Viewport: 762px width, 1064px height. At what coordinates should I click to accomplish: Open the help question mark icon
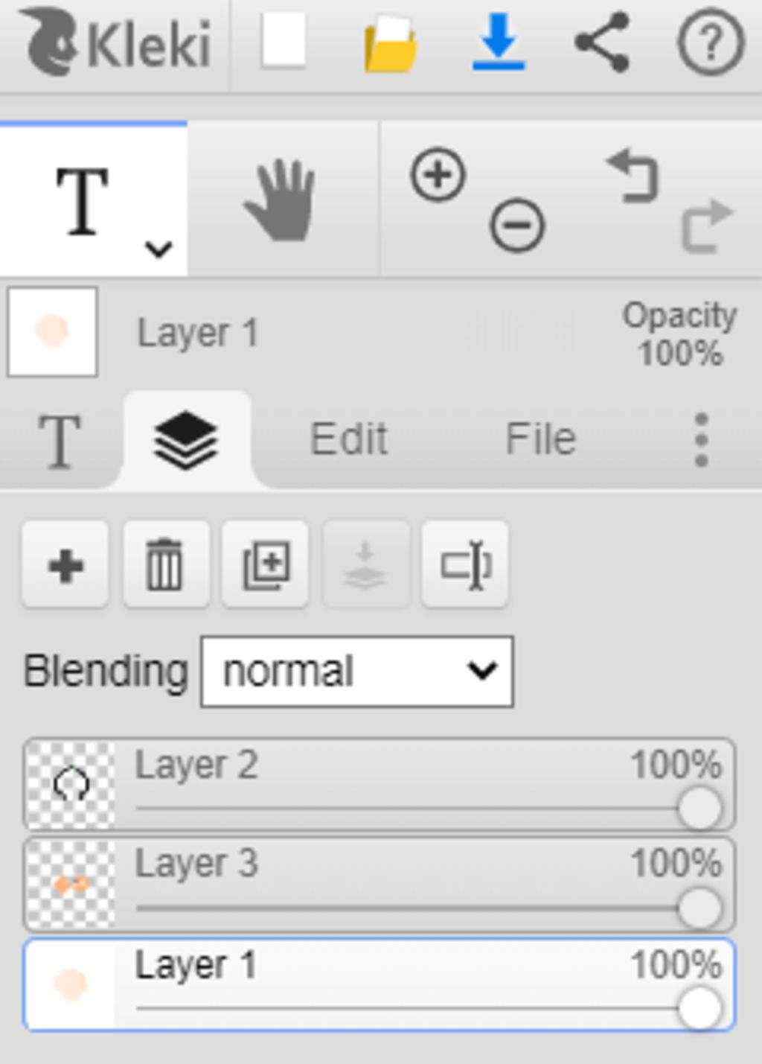(x=711, y=42)
